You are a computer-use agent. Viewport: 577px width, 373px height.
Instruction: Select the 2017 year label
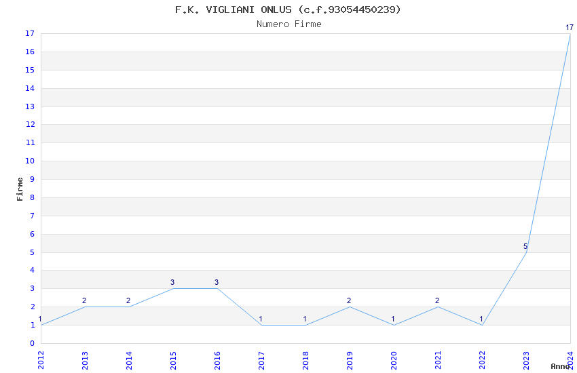(261, 360)
